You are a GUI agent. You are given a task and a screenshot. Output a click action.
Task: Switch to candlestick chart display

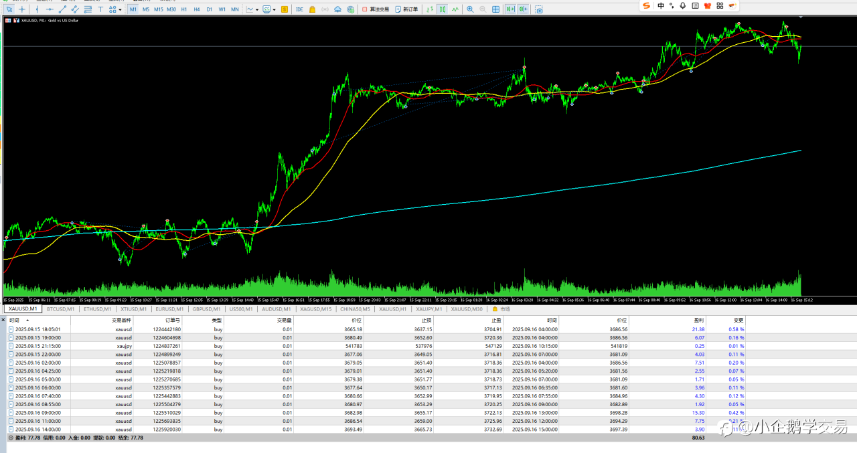point(443,9)
